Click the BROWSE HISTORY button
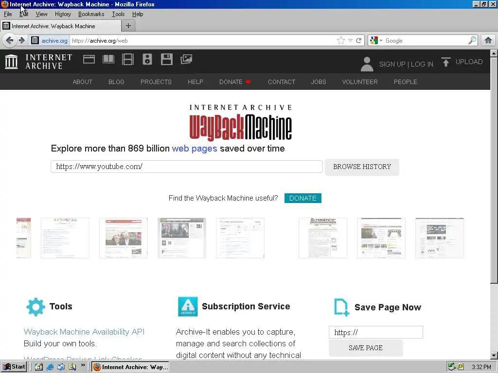 tap(362, 167)
